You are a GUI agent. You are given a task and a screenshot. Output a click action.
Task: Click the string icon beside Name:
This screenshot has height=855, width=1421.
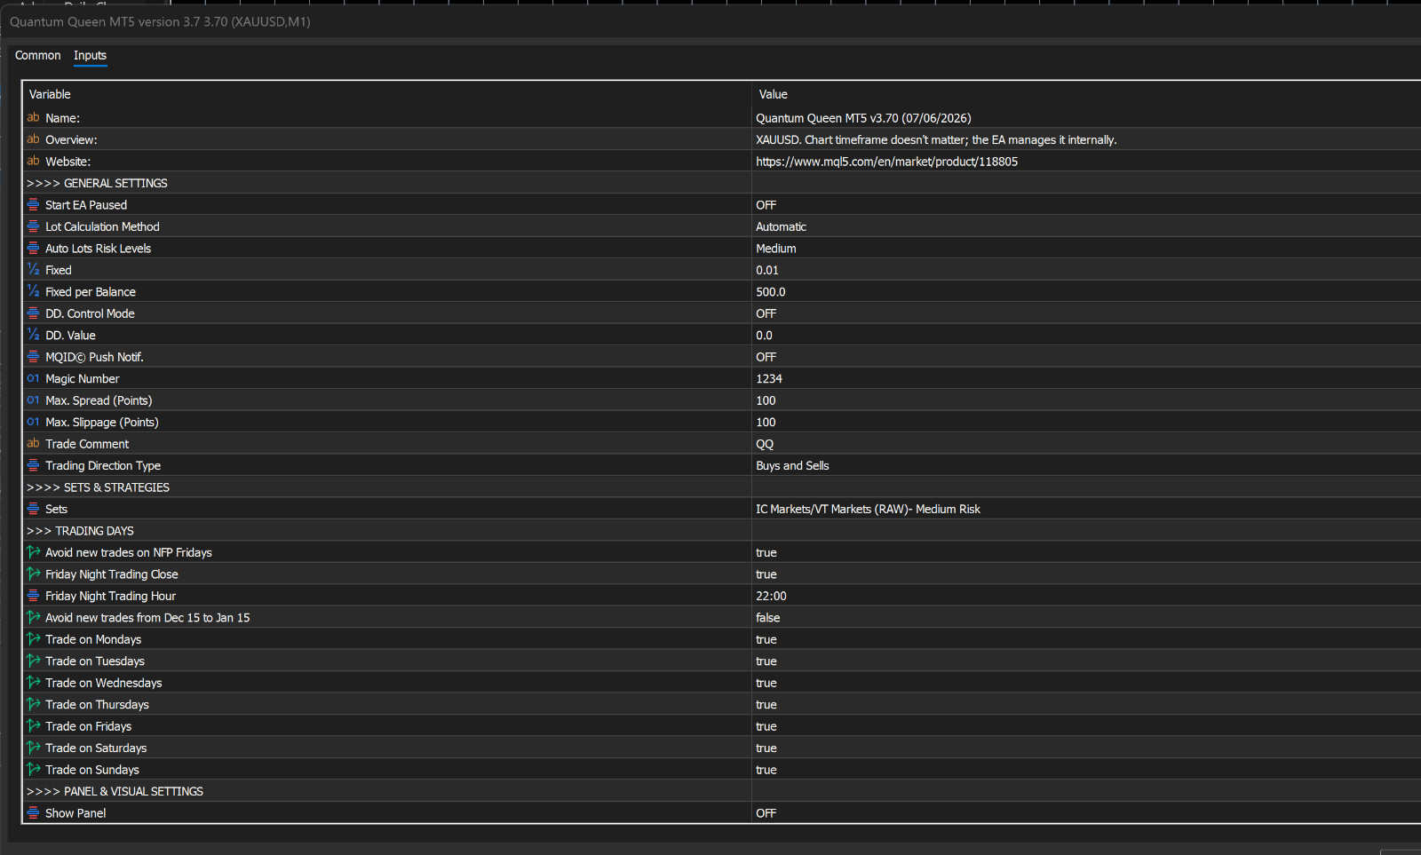(33, 117)
